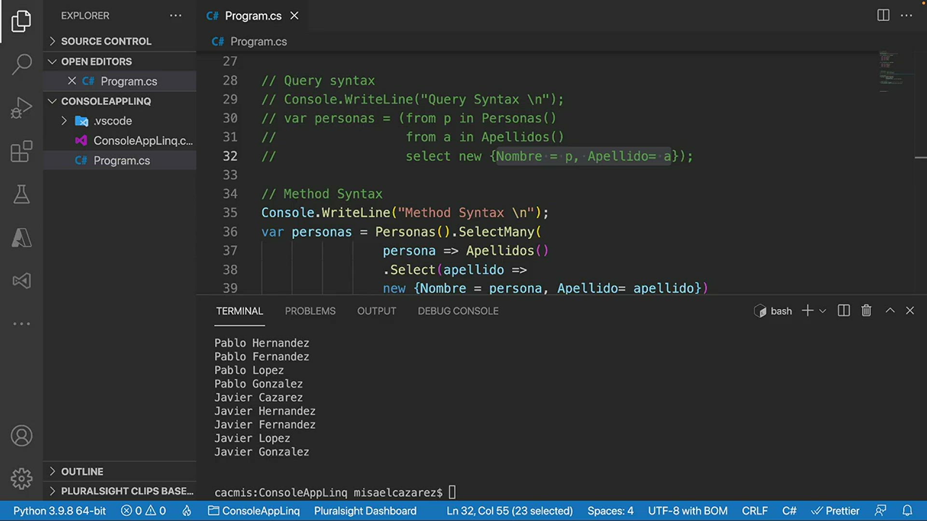
Task: Open Pluralsight Dashboard from status bar
Action: pos(365,510)
